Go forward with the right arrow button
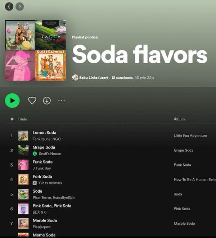The height and width of the screenshot is (238, 216). (19, 6)
